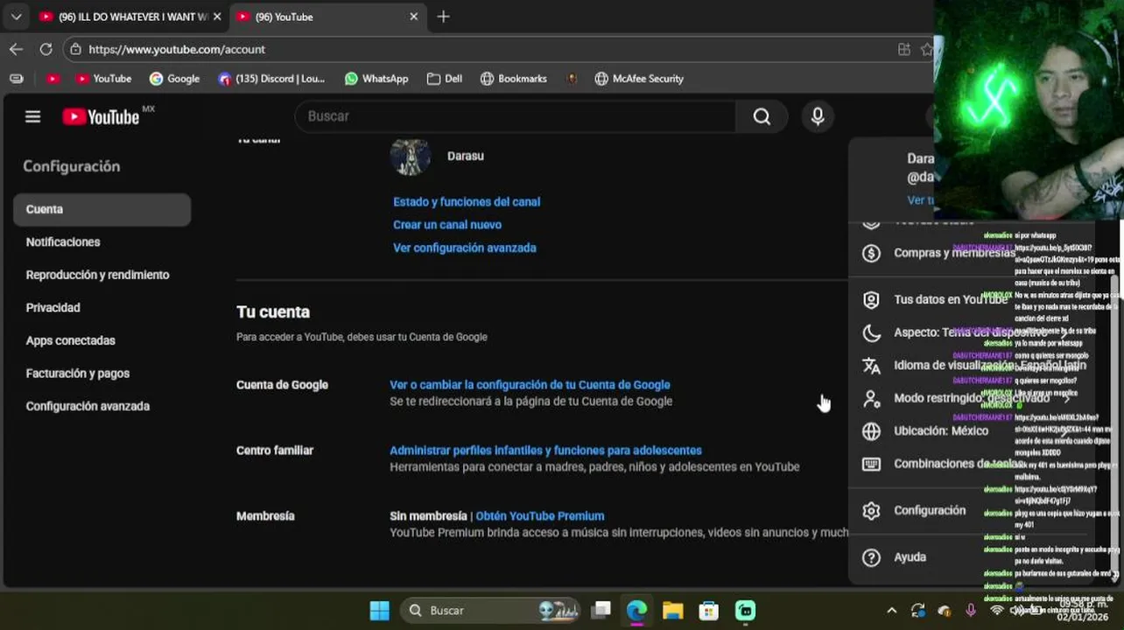
Task: Click the extensions icon in address bar
Action: [903, 49]
